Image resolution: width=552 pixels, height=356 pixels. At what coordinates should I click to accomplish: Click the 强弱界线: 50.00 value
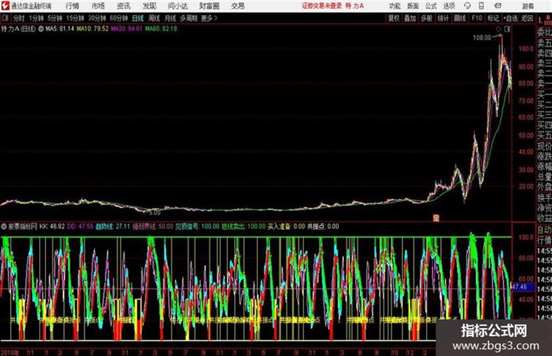coord(153,226)
